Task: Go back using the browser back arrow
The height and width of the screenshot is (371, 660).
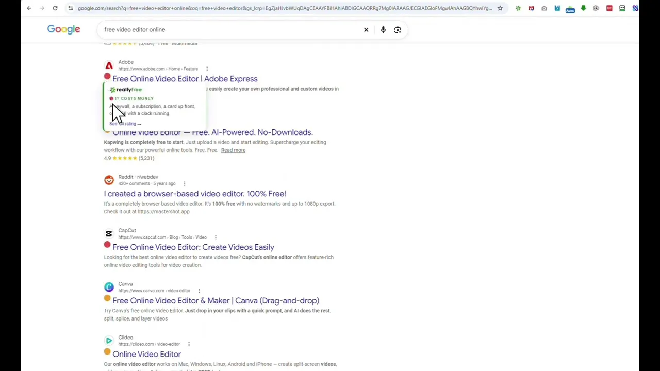Action: pyautogui.click(x=29, y=8)
